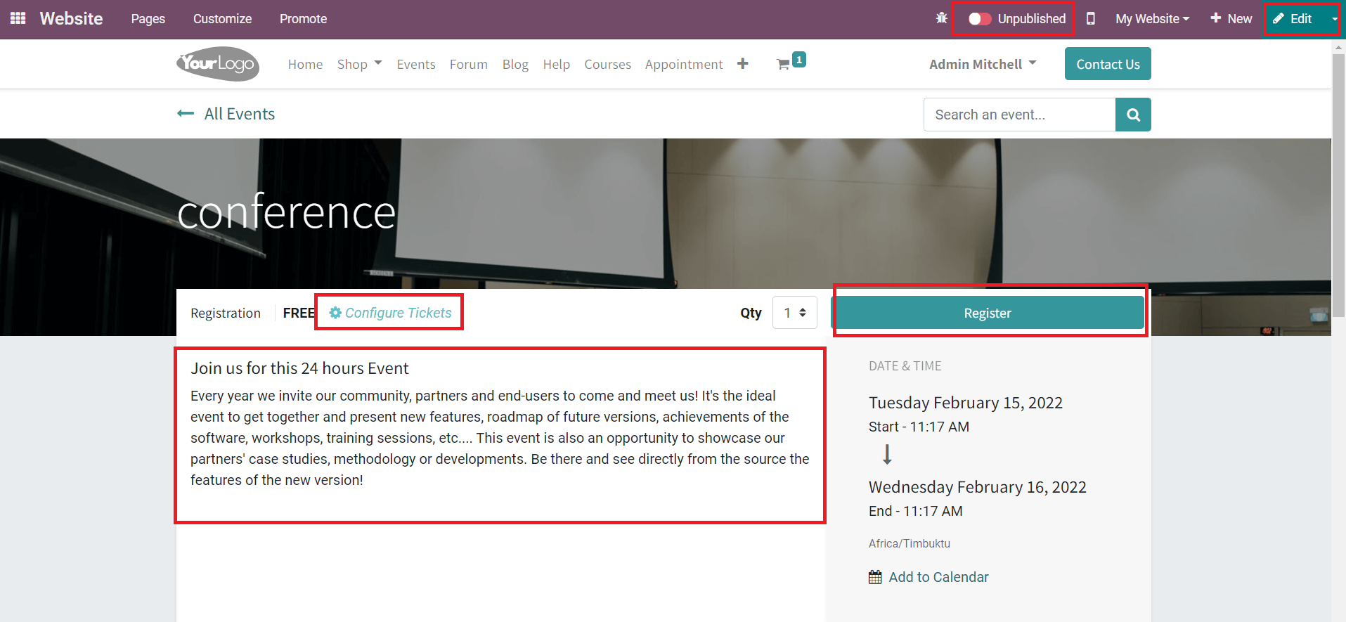The height and width of the screenshot is (622, 1346).
Task: Focus the Search an event field
Action: tap(1020, 115)
